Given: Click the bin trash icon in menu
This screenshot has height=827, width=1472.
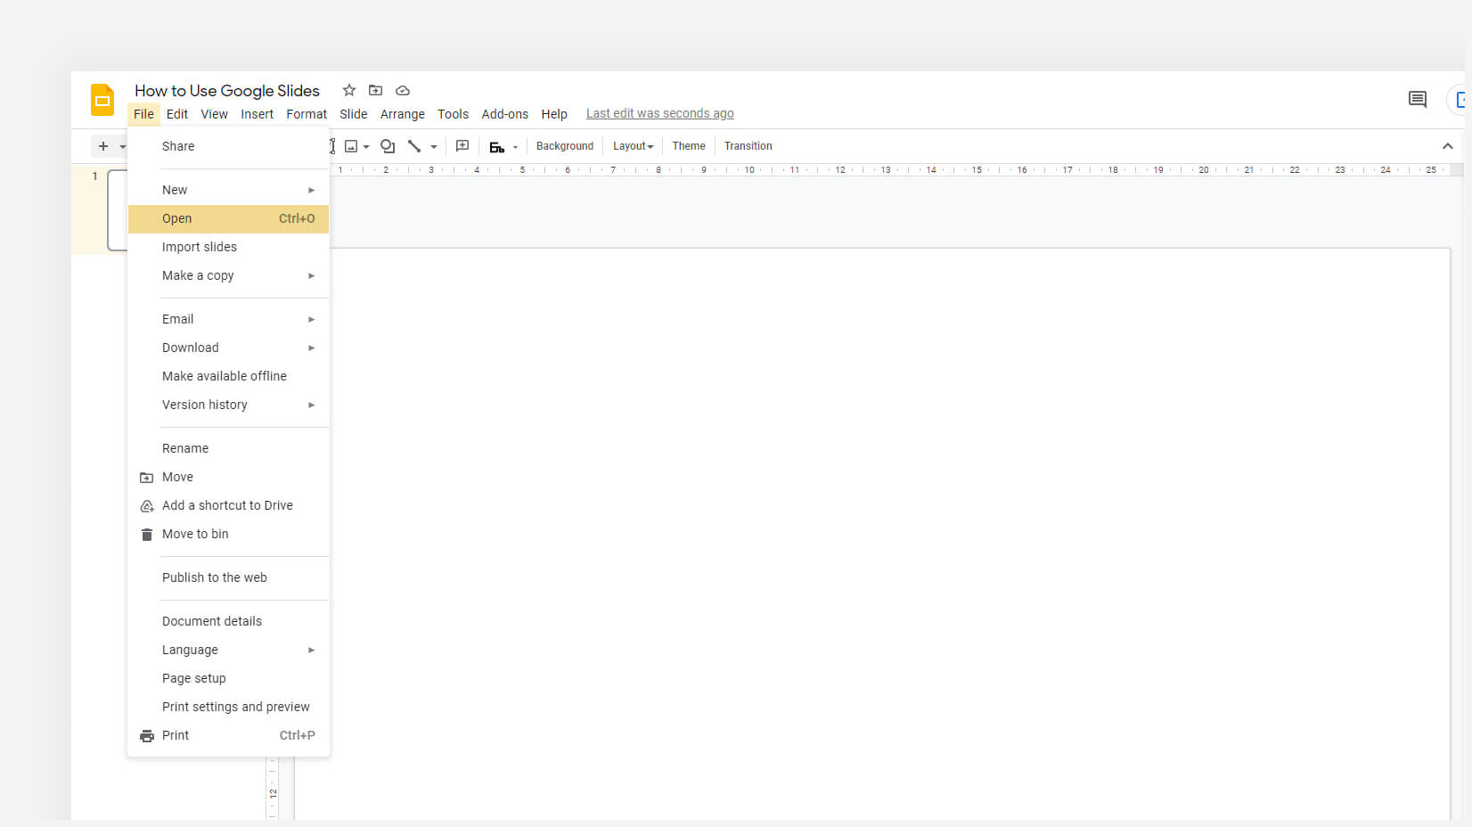Looking at the screenshot, I should tap(147, 535).
